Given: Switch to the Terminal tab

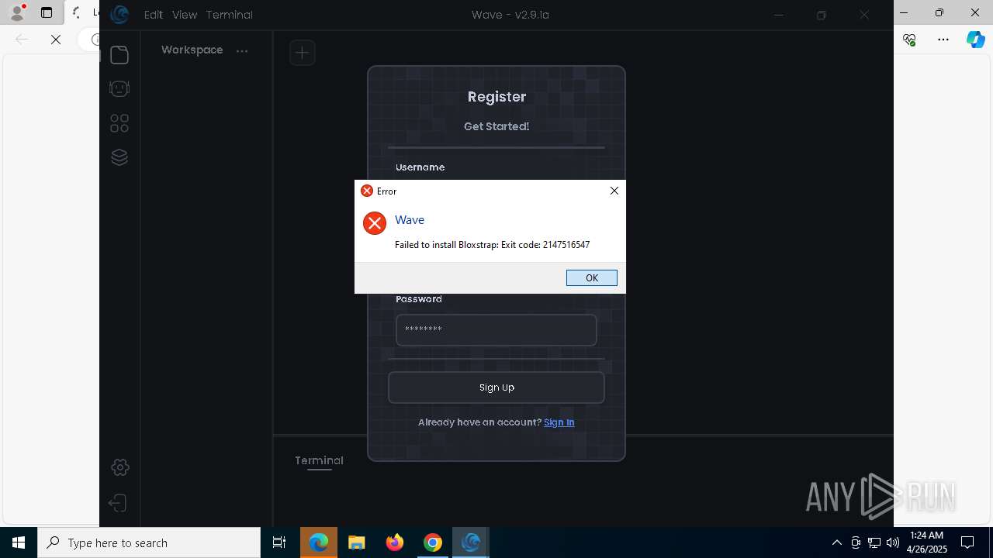Looking at the screenshot, I should [319, 460].
